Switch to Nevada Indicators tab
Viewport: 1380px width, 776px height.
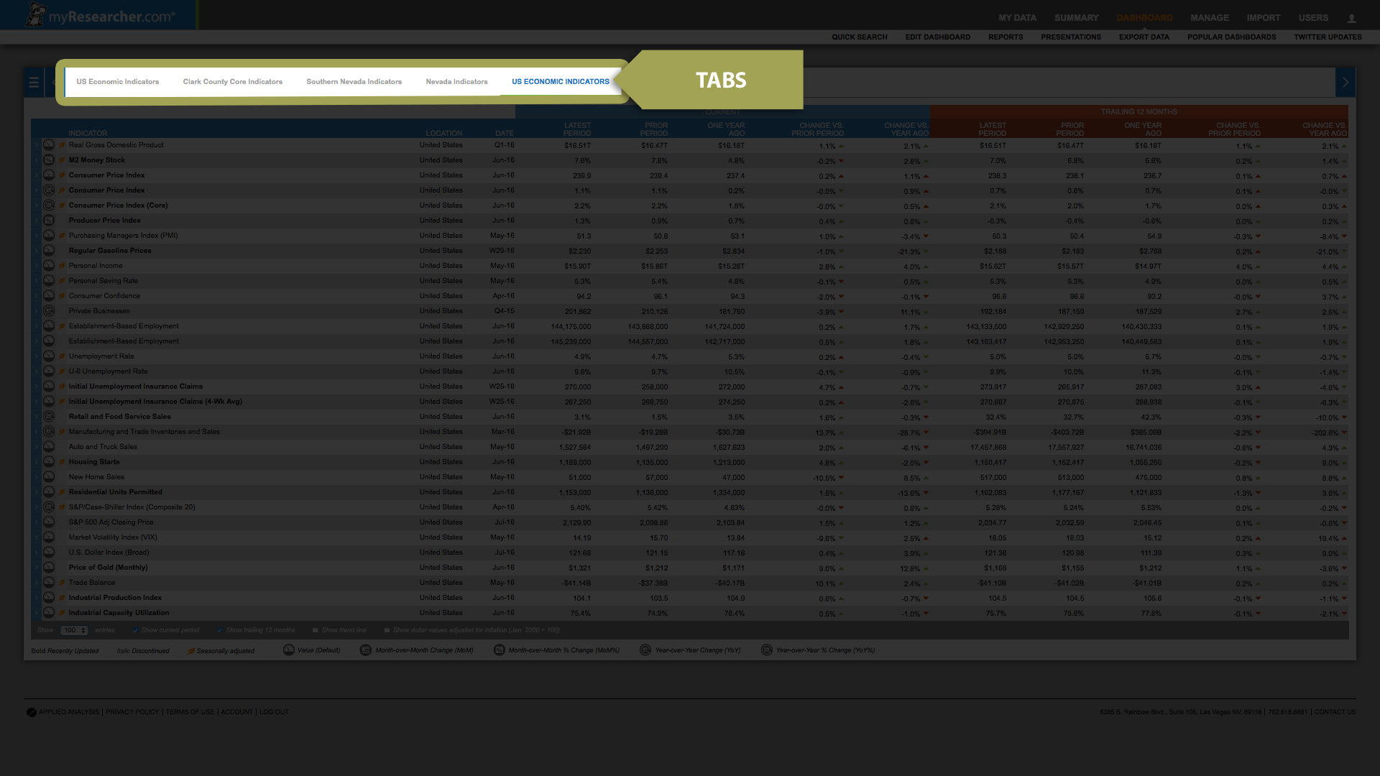[x=457, y=82]
